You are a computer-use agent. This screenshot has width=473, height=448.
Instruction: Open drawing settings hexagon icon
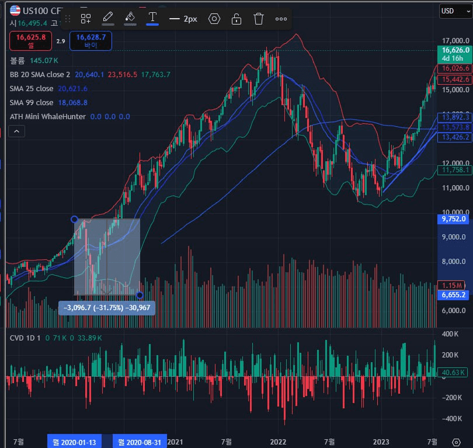214,19
